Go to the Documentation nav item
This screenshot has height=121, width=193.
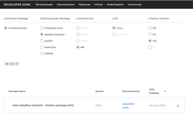point(66,4)
